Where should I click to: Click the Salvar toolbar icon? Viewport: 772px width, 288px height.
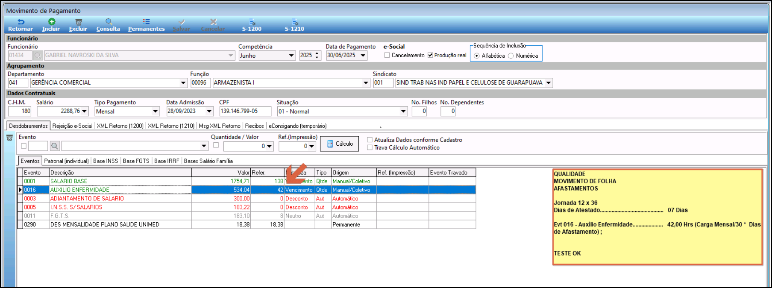[x=182, y=25]
